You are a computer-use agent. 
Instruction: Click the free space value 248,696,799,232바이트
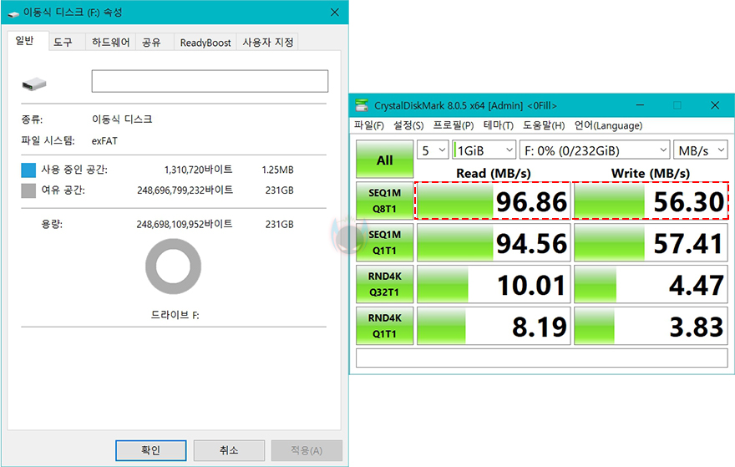click(185, 190)
